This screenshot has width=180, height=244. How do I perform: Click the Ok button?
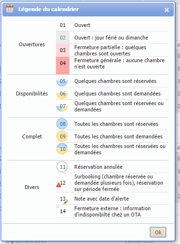[x=158, y=232]
